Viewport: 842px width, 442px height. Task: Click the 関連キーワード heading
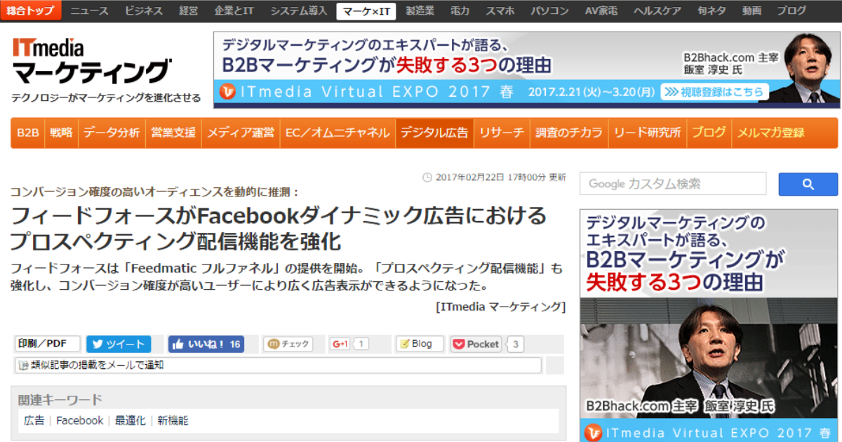60,400
